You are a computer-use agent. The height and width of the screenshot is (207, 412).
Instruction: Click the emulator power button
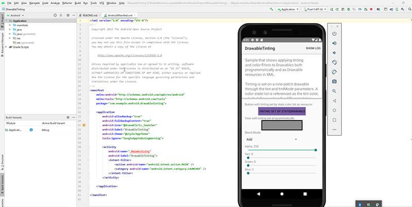(334, 33)
